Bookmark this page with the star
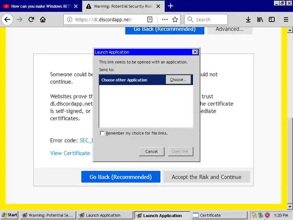The width and height of the screenshot is (293, 220). (175, 19)
